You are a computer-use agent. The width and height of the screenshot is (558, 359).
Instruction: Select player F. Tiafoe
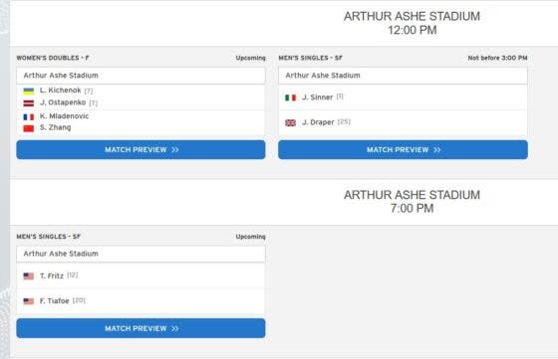pyautogui.click(x=55, y=301)
